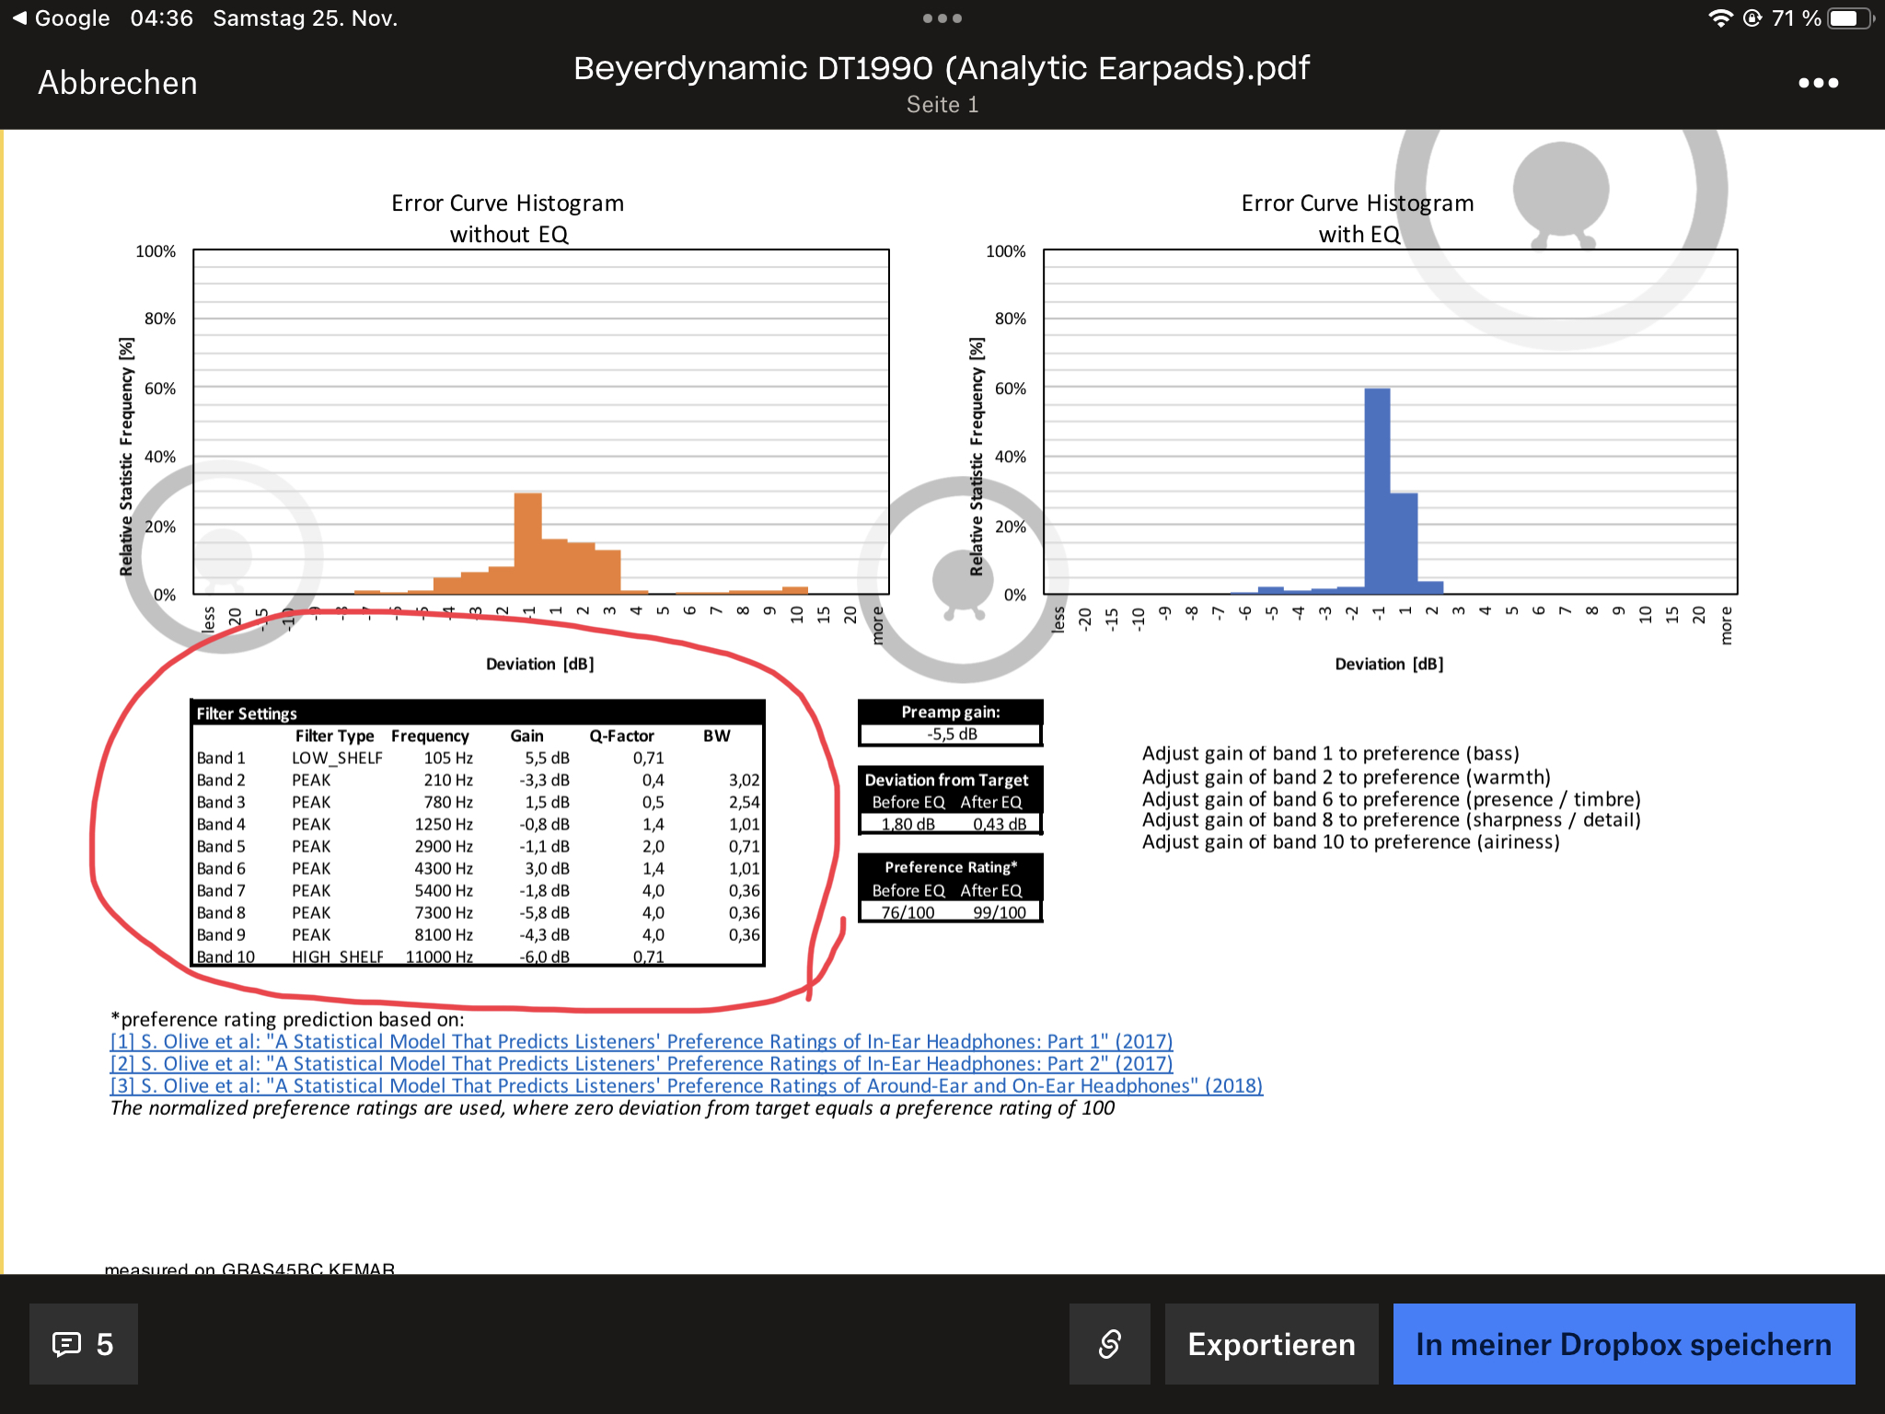Screen dimensions: 1885x1414
Task: Tap the battery indicator icon
Action: (x=1848, y=18)
